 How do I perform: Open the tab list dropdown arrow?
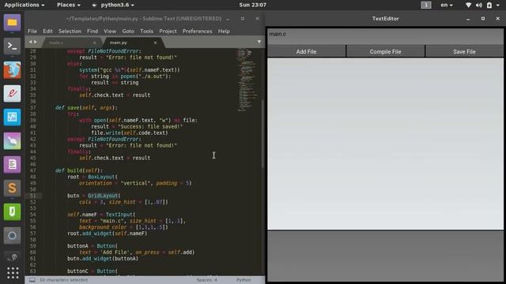coord(259,42)
